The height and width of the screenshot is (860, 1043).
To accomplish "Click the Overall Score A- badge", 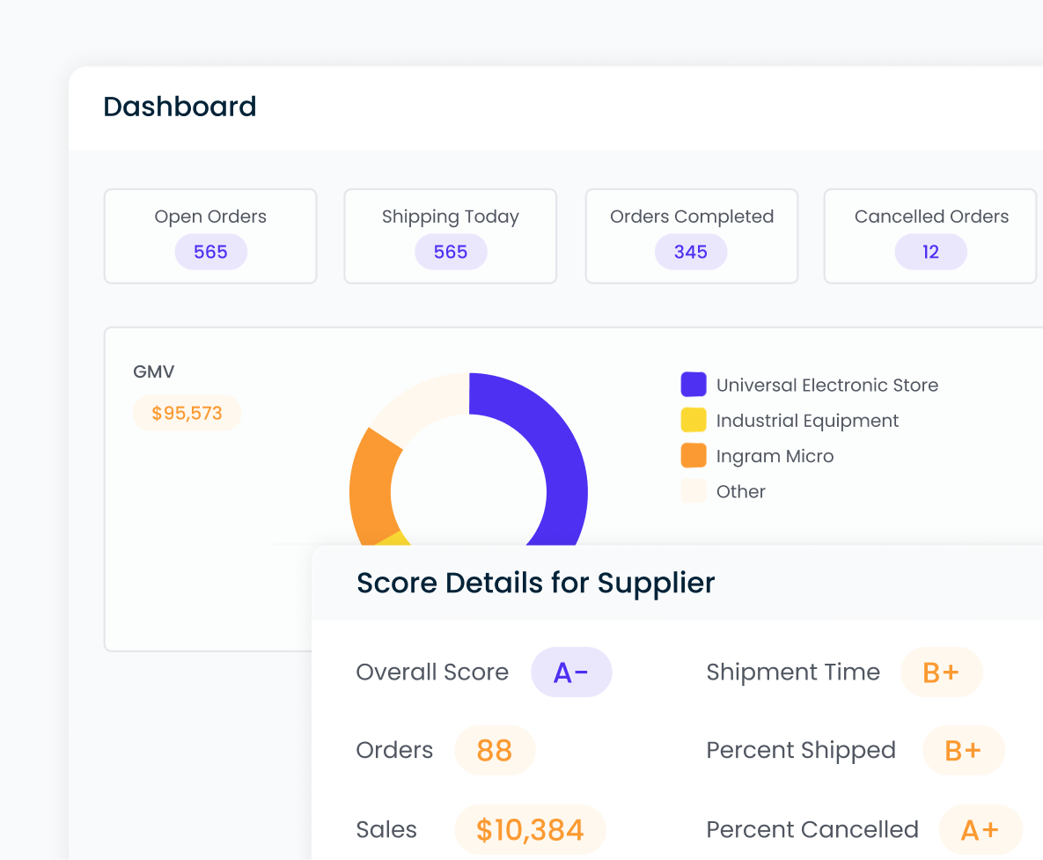I will pyautogui.click(x=571, y=673).
